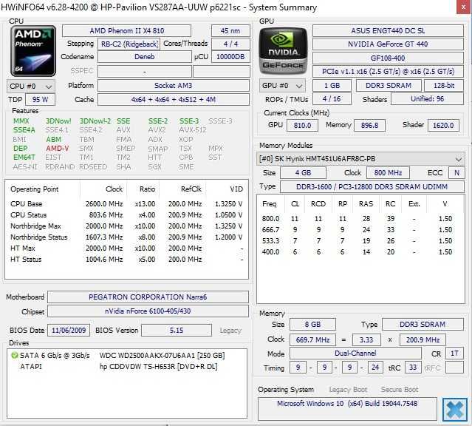Click the RB-C2 (Ridgeback) stepping field
Screen dimensions: 472x426
[x=129, y=44]
